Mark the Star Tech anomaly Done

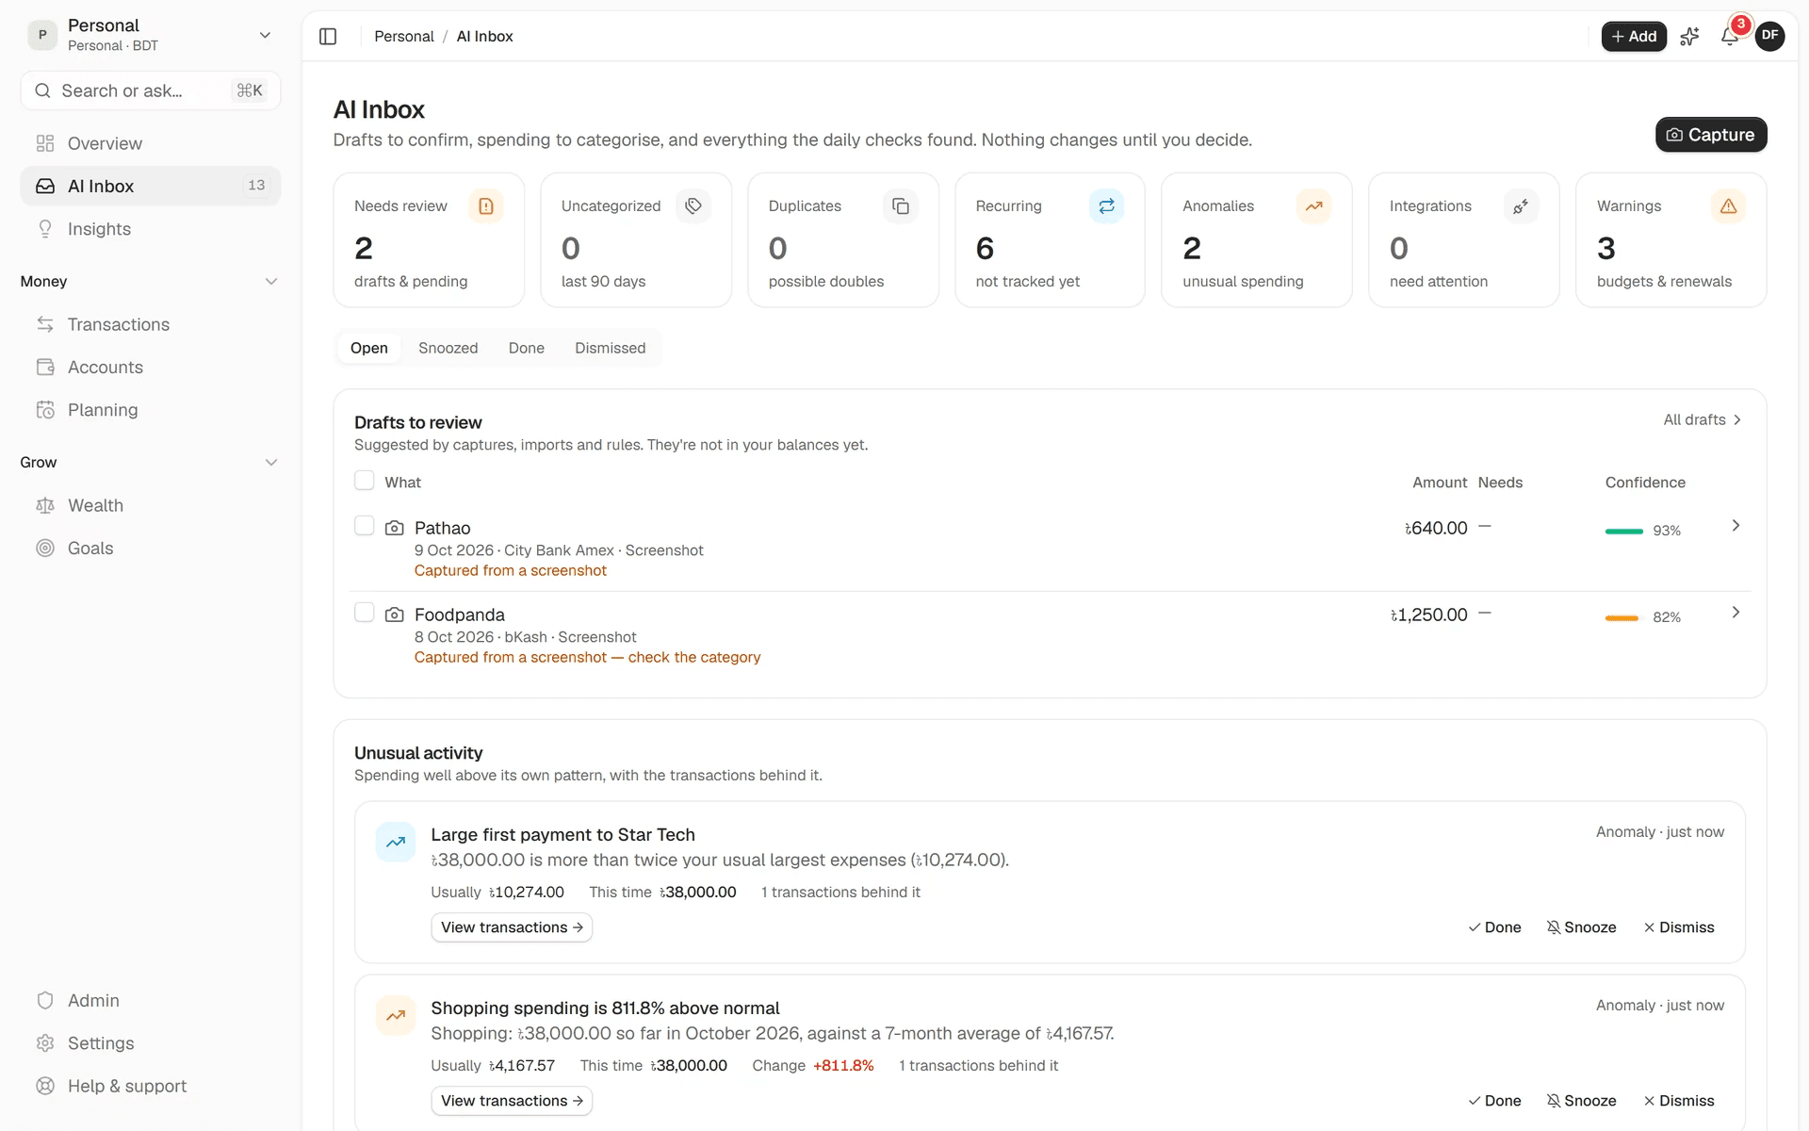1495,927
